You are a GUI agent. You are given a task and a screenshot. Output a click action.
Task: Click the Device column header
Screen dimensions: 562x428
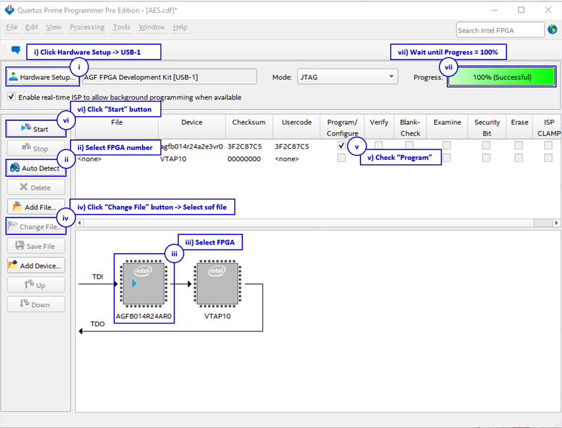point(192,127)
